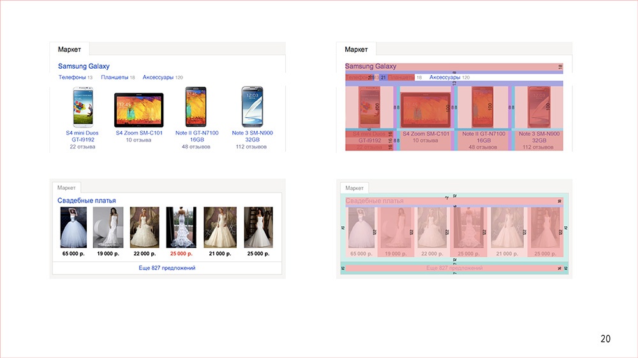Select Аксессуары 120 link in the plain mockup
The image size is (638, 358).
tap(162, 77)
